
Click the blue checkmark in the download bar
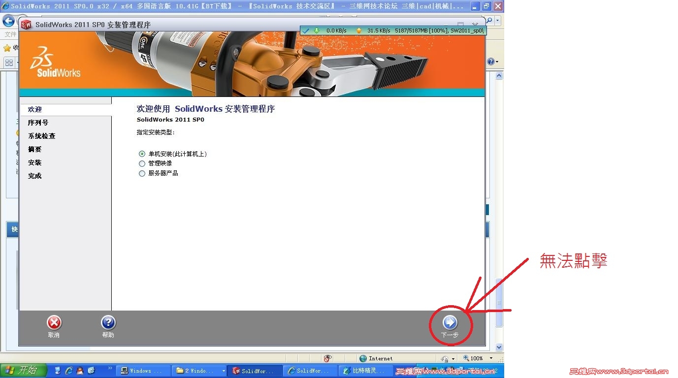[x=306, y=31]
